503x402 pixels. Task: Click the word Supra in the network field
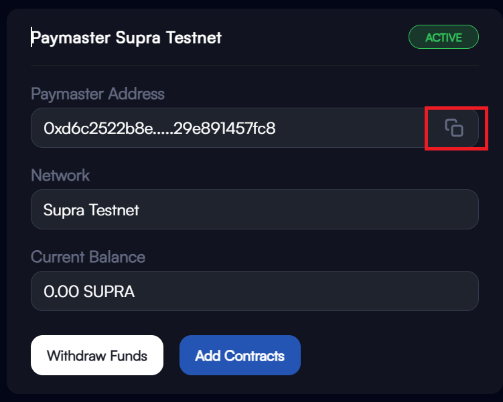click(64, 211)
